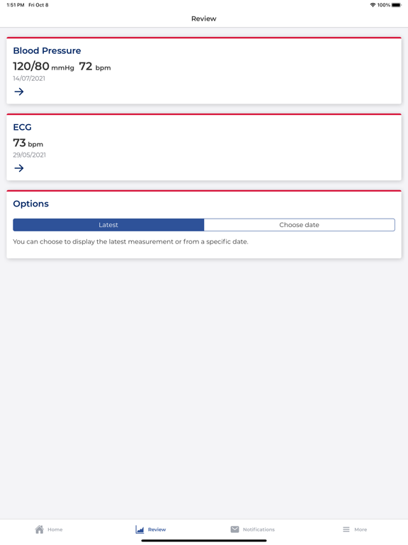Open the Home tab label
This screenshot has width=408, height=545.
(55, 529)
